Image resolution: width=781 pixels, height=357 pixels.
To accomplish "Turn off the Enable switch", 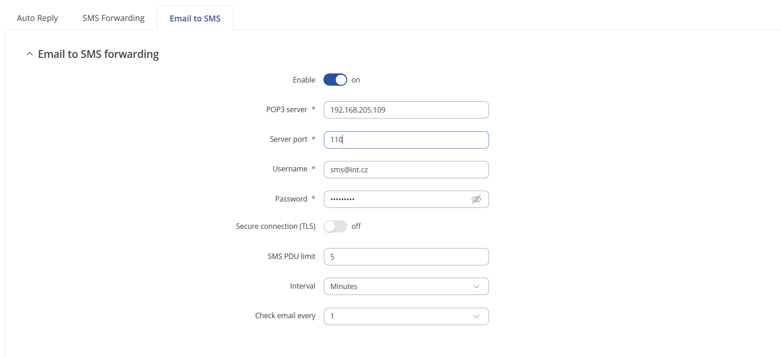I will (335, 80).
